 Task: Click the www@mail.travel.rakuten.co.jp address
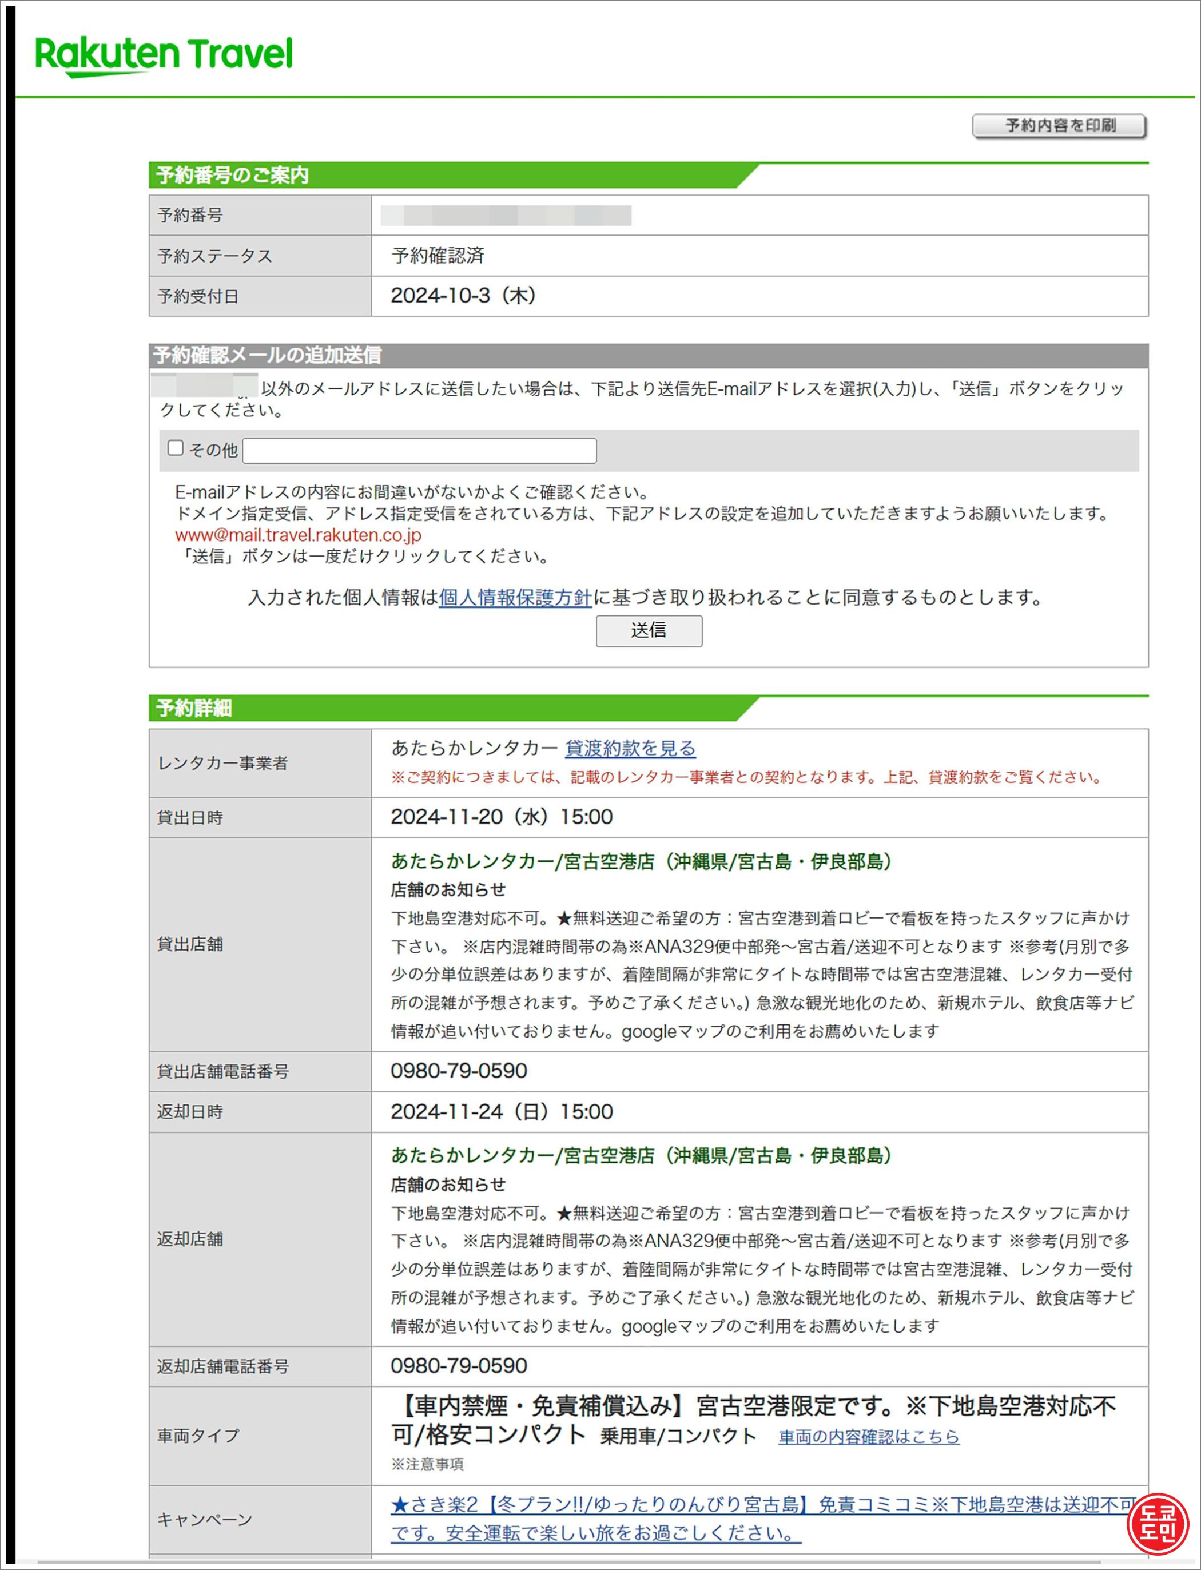[298, 535]
